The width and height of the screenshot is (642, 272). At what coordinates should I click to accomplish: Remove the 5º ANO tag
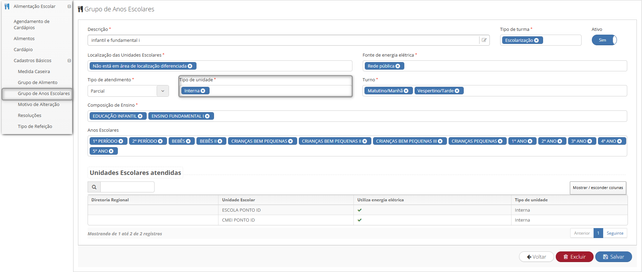[x=111, y=151]
